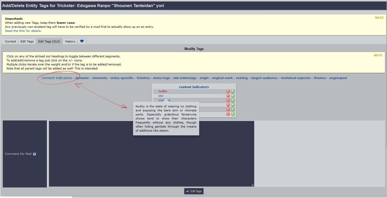Remove the violence tag with minus icon
Screen dimensions: 387x198
point(228,100)
